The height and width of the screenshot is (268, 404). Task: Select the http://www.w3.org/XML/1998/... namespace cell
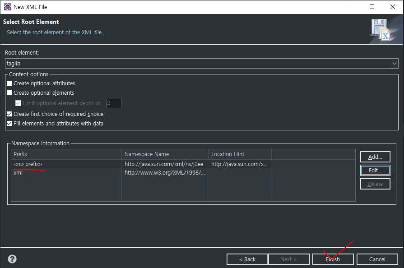(165, 172)
